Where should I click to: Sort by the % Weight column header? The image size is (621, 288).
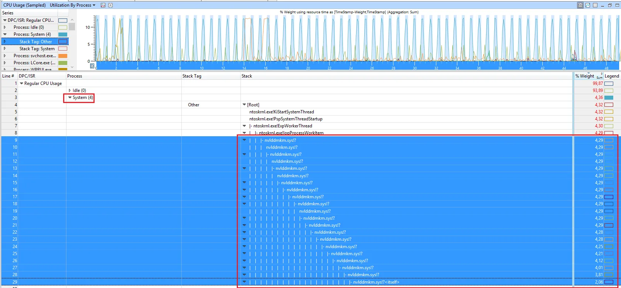click(588, 76)
